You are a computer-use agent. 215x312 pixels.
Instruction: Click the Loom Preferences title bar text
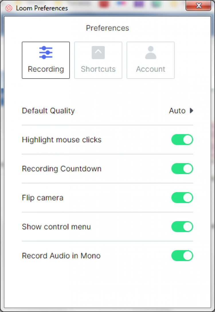coord(42,8)
